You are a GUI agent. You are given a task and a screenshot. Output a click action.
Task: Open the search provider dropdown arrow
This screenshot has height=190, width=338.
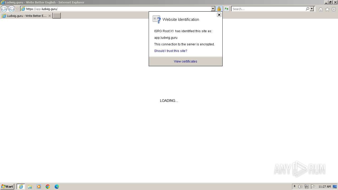(312, 9)
